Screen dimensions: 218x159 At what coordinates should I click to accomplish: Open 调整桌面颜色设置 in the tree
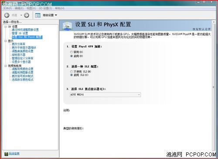[x=23, y=51]
